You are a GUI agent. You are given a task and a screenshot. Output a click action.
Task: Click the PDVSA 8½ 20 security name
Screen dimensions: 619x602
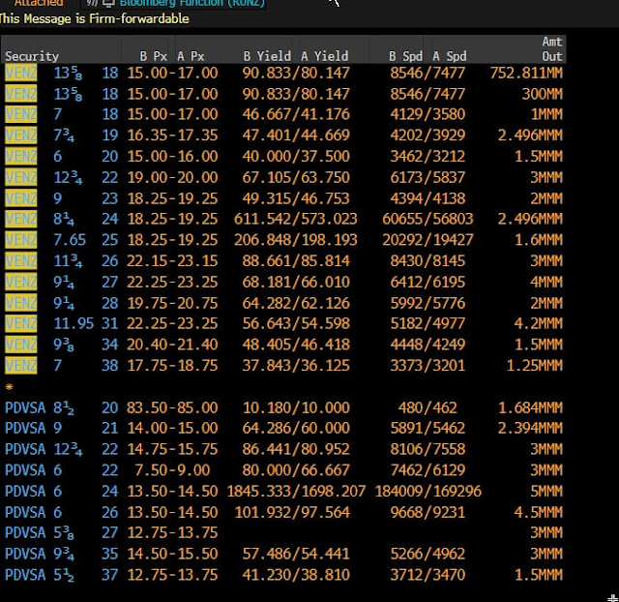click(61, 407)
